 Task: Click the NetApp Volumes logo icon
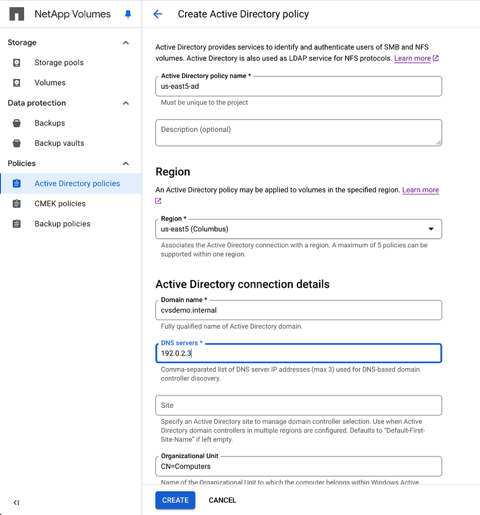17,14
